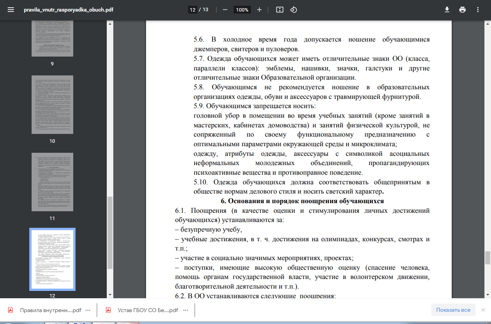Click the document's vertical scrollbar thumb

[488, 257]
